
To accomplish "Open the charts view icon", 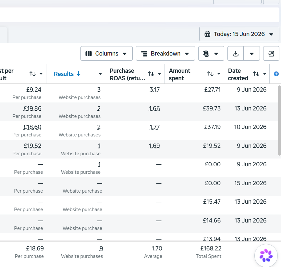I will 271,54.
